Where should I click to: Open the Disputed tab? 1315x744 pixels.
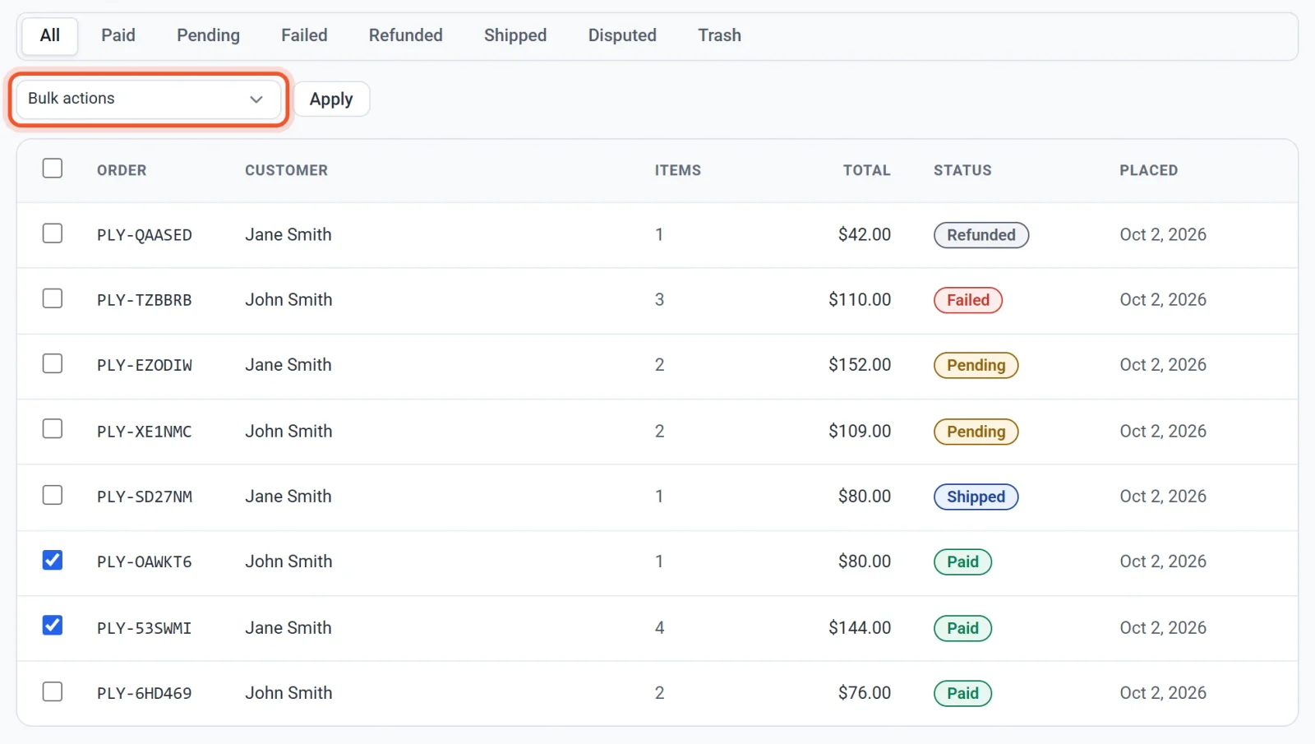(x=622, y=35)
